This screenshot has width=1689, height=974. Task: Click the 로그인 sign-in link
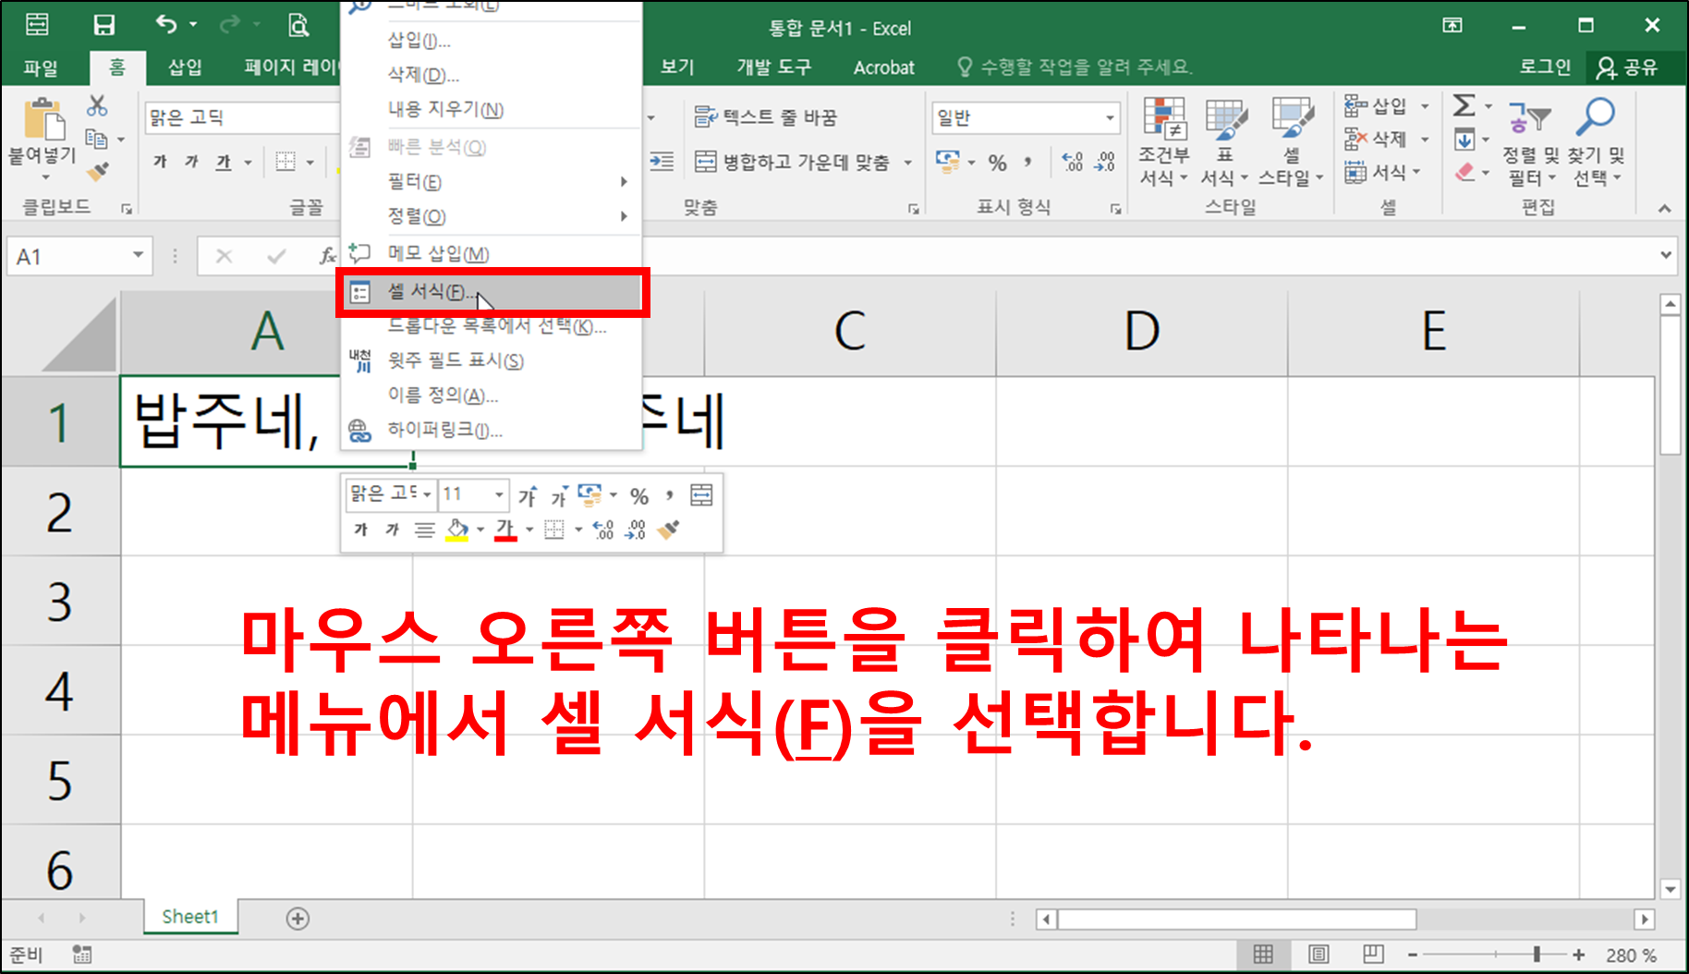click(x=1545, y=67)
